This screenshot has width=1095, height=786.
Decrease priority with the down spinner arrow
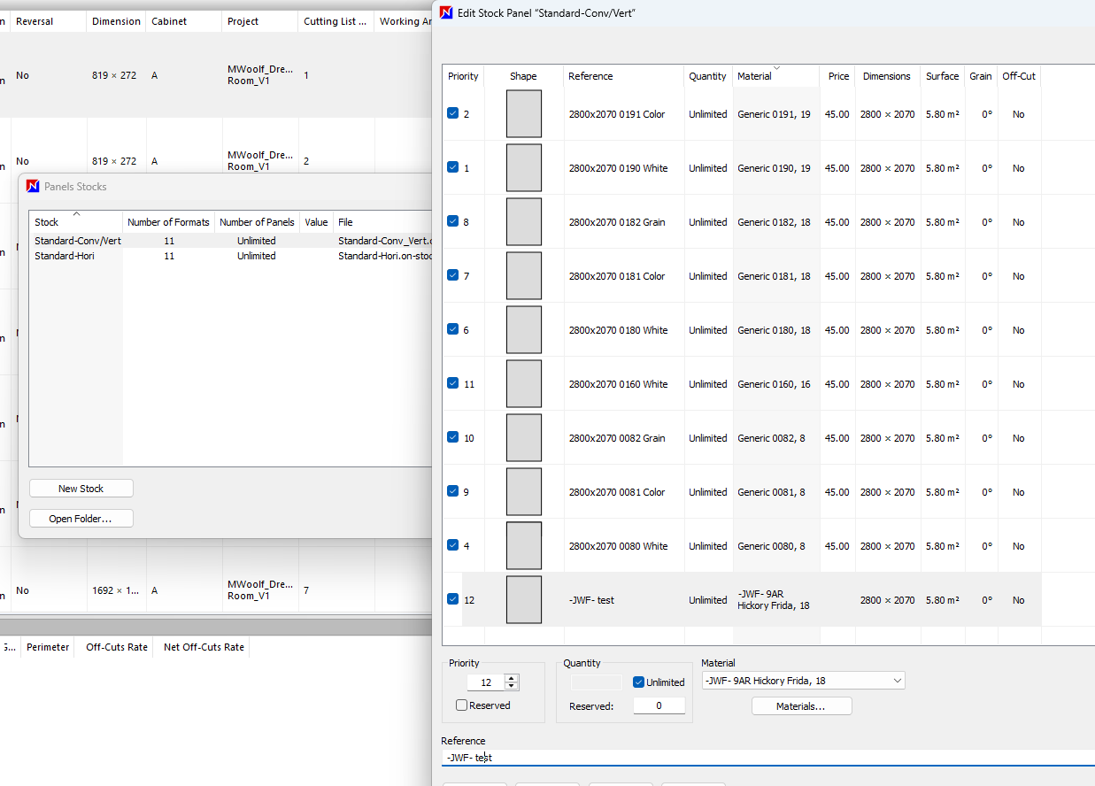pos(511,687)
